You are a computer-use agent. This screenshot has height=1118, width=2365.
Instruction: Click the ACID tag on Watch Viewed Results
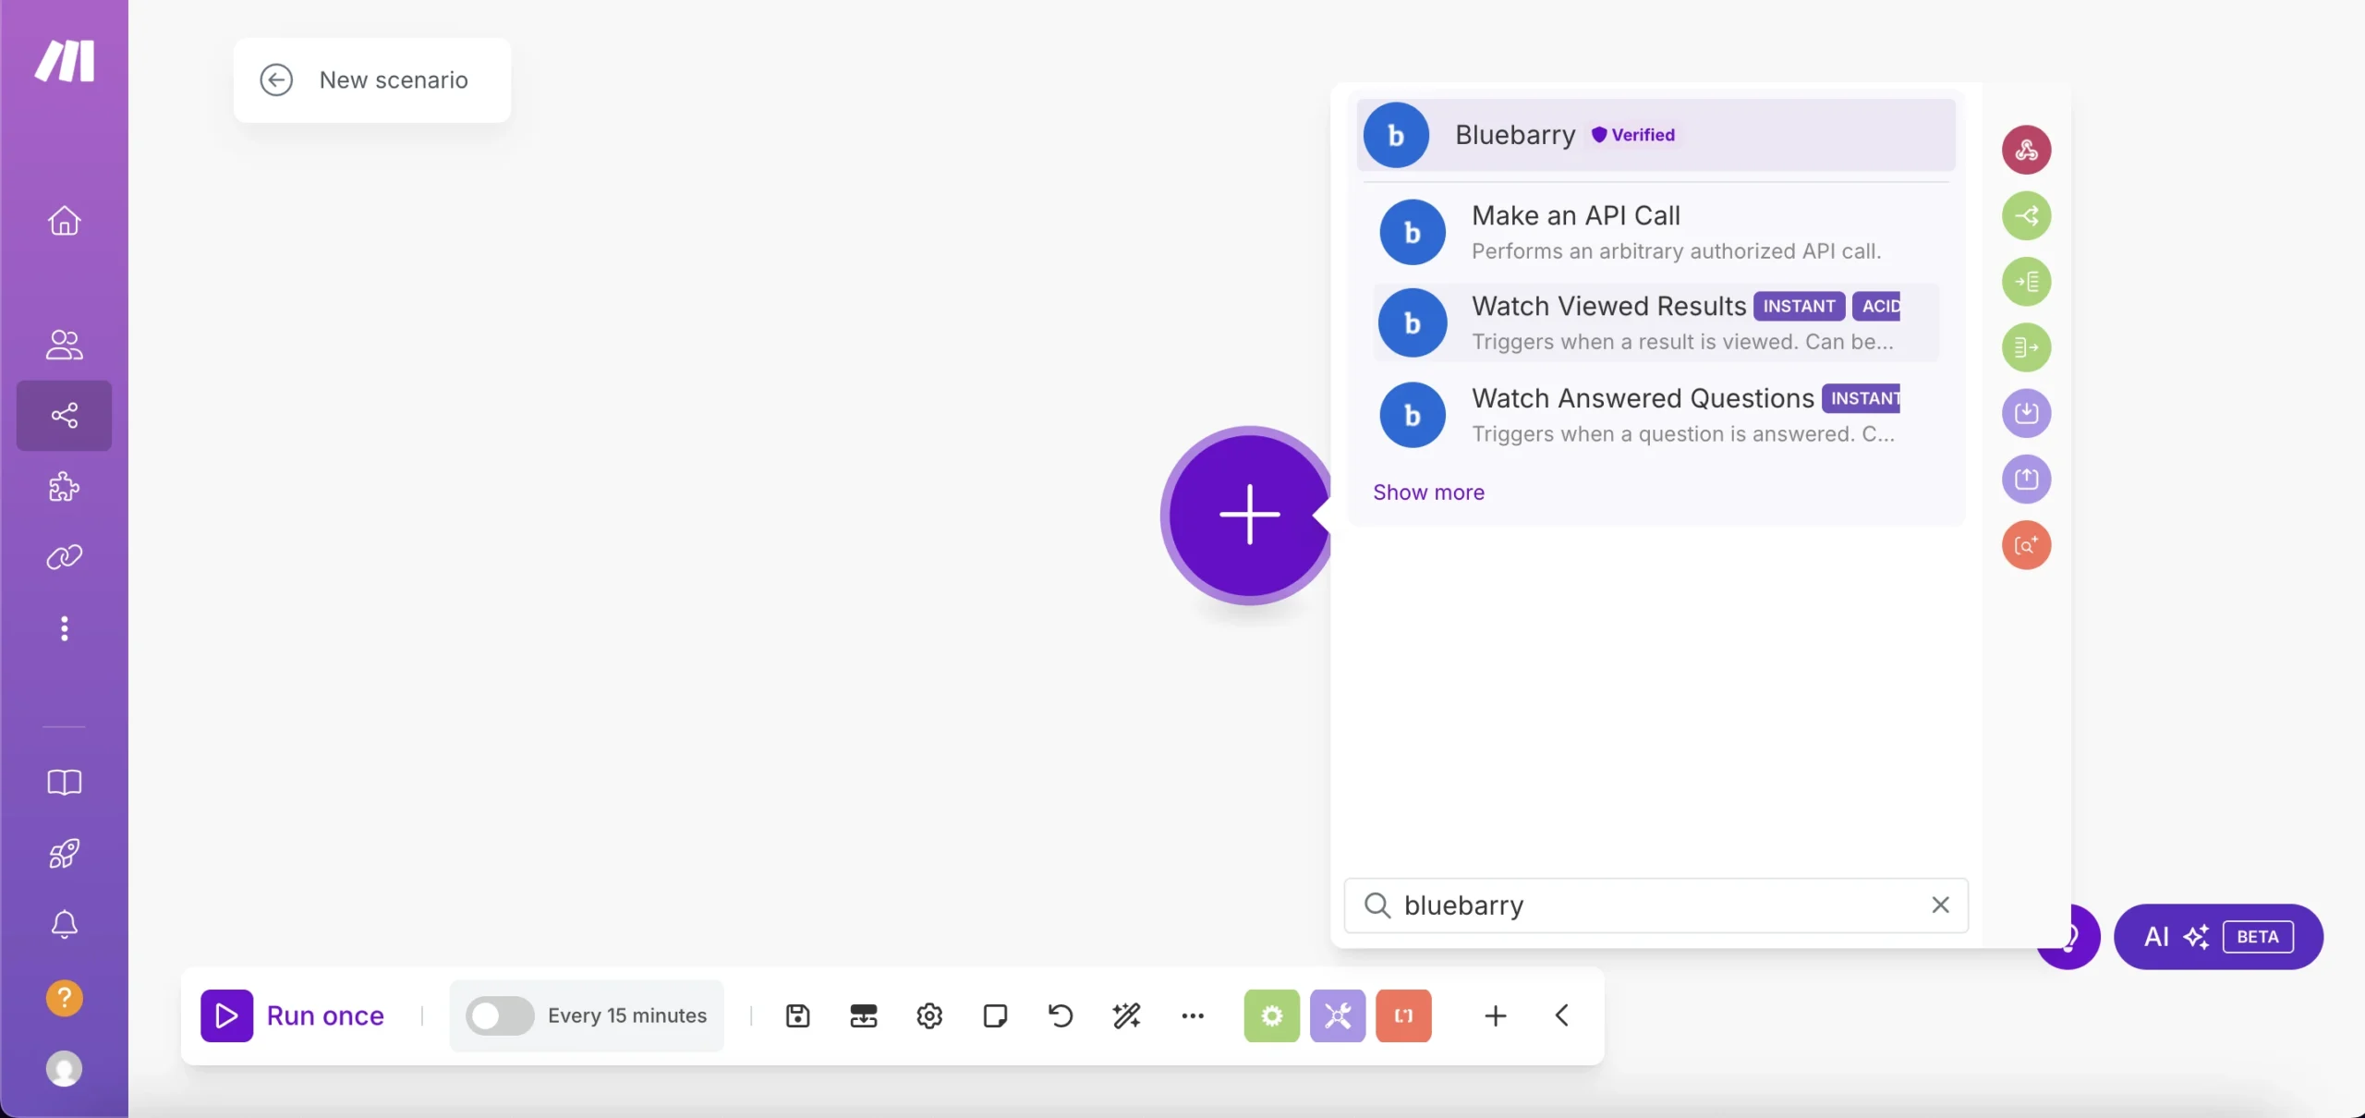1876,306
